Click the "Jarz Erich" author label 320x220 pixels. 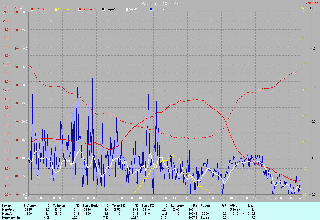pos(312,3)
